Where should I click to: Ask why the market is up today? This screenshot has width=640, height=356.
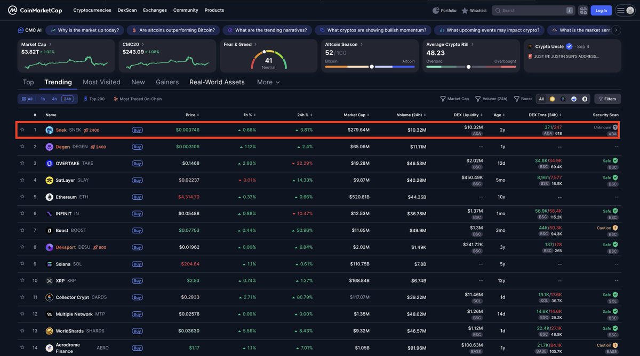[85, 30]
